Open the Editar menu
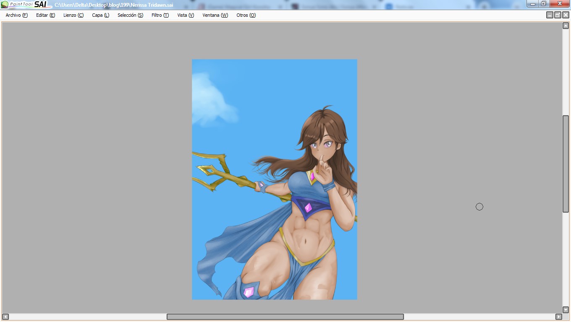Viewport: 571px width, 322px height. (x=45, y=15)
